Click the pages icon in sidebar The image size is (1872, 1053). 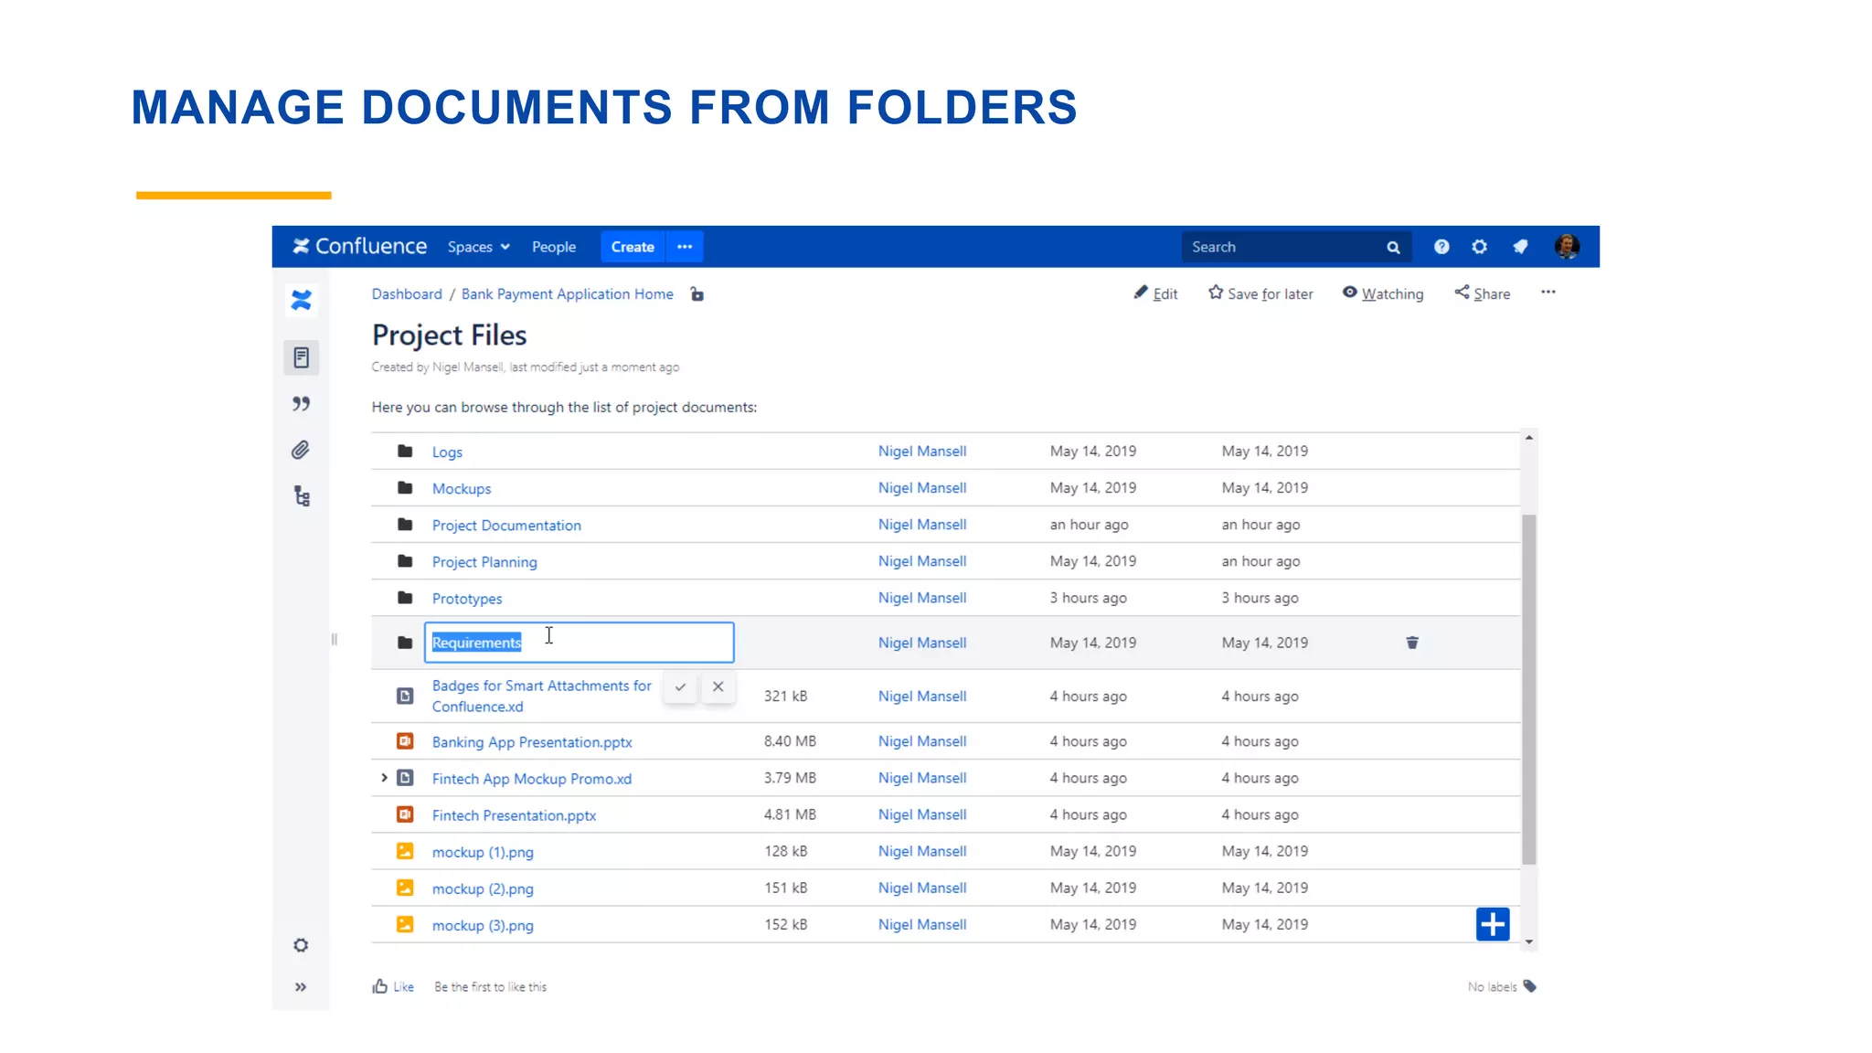tap(301, 357)
